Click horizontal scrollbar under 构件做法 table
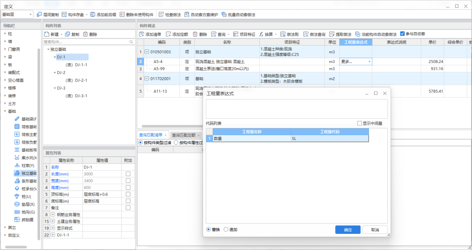472x250 pixels. 172,126
